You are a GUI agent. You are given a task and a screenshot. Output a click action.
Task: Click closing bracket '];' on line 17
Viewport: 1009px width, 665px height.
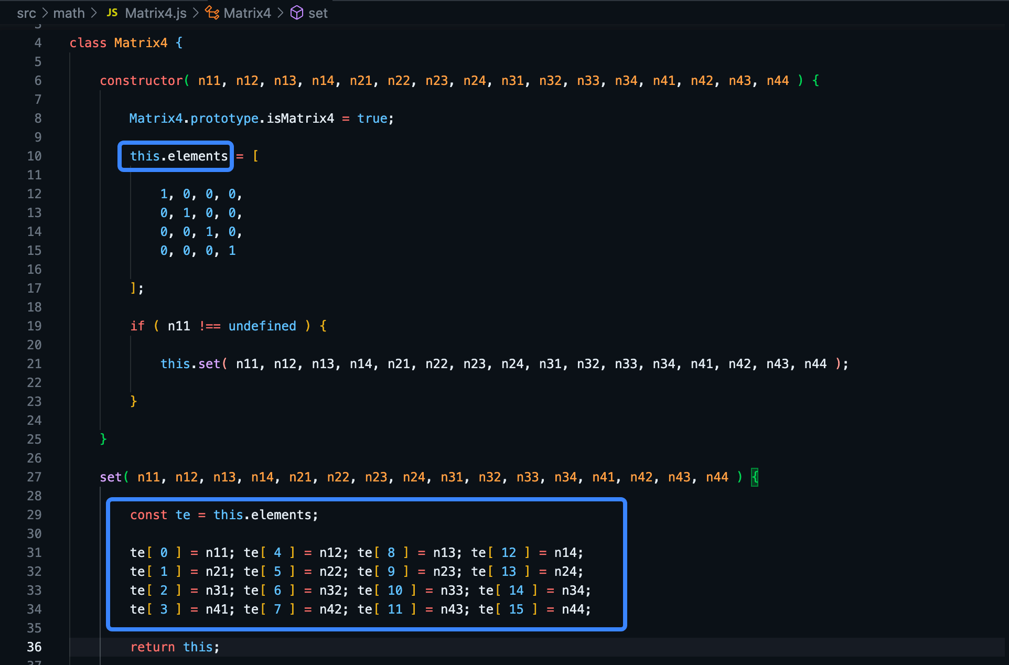(x=137, y=288)
